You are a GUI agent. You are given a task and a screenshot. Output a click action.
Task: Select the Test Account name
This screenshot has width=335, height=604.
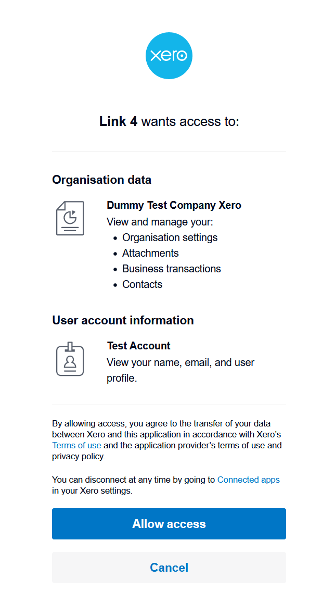138,346
